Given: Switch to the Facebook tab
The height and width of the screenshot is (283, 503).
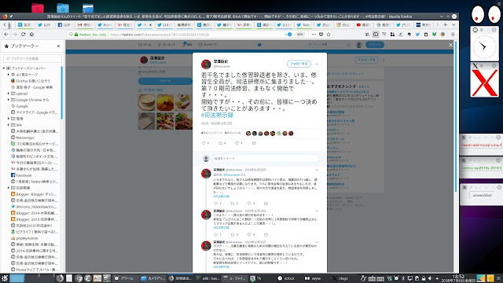Looking at the screenshot, I should [x=64, y=24].
